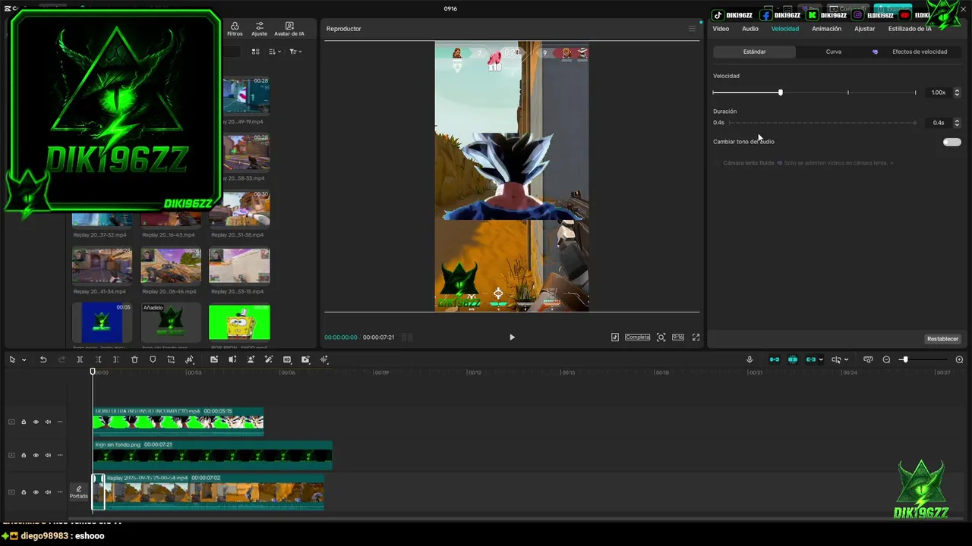Click the crop/loop tool in the timeline toolbar

coord(171,359)
